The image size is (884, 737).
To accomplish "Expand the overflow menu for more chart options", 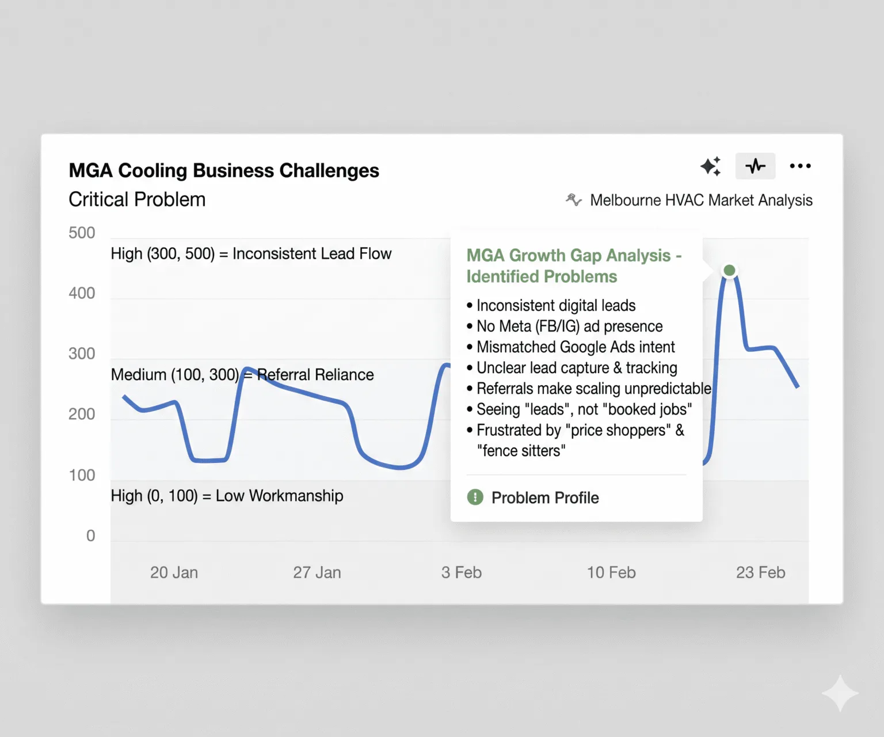I will pos(801,166).
